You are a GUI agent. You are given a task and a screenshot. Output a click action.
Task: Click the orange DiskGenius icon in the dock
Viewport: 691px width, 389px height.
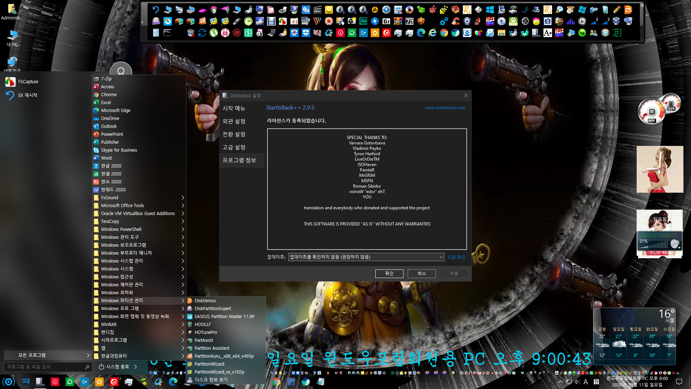(x=628, y=10)
